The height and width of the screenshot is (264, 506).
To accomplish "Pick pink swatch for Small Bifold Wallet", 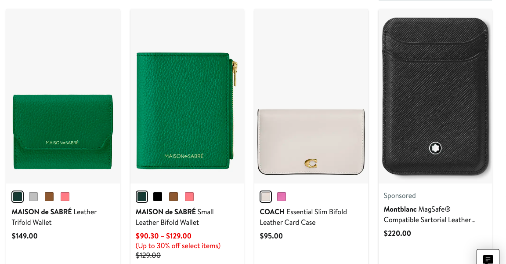I will [189, 197].
